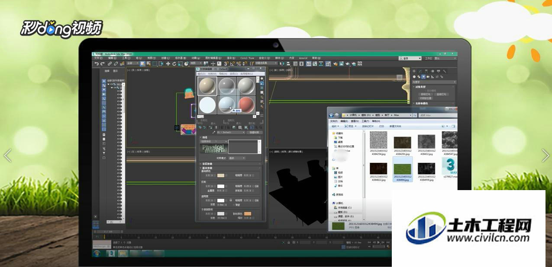The width and height of the screenshot is (552, 267).
Task: Open the 查看(V) menu in the Explorer window
Action: point(355,121)
